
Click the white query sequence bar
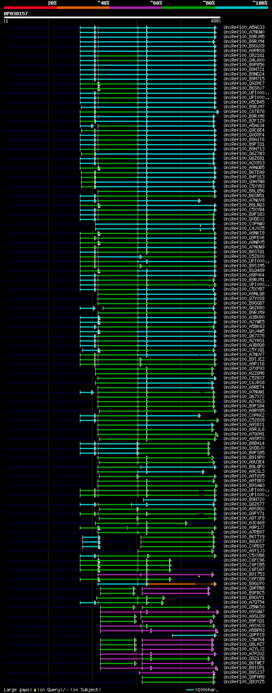[112, 17]
